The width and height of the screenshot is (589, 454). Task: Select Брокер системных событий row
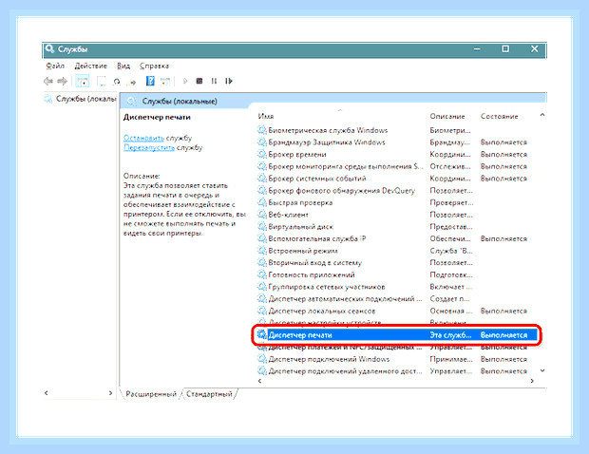(x=397, y=179)
